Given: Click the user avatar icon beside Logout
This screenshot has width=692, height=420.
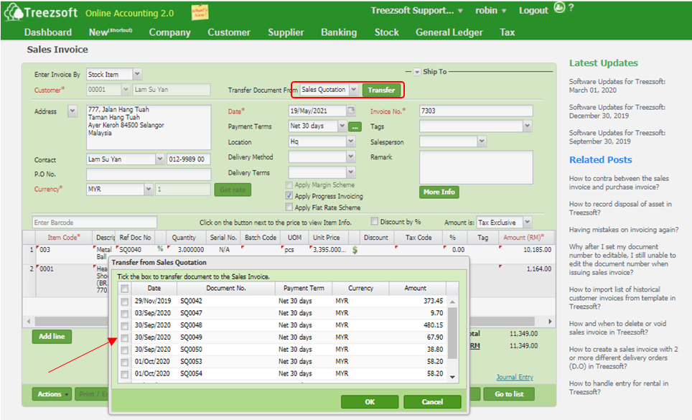Looking at the screenshot, I should pos(559,7).
